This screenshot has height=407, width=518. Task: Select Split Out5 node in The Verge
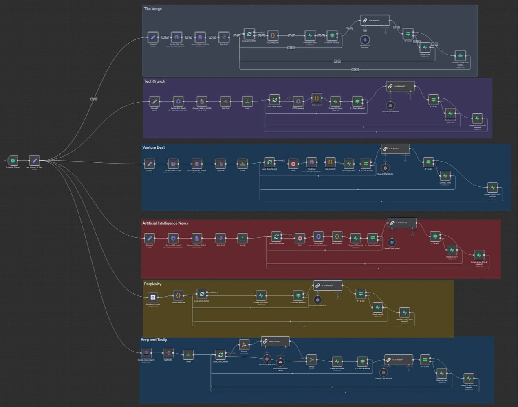point(224,37)
